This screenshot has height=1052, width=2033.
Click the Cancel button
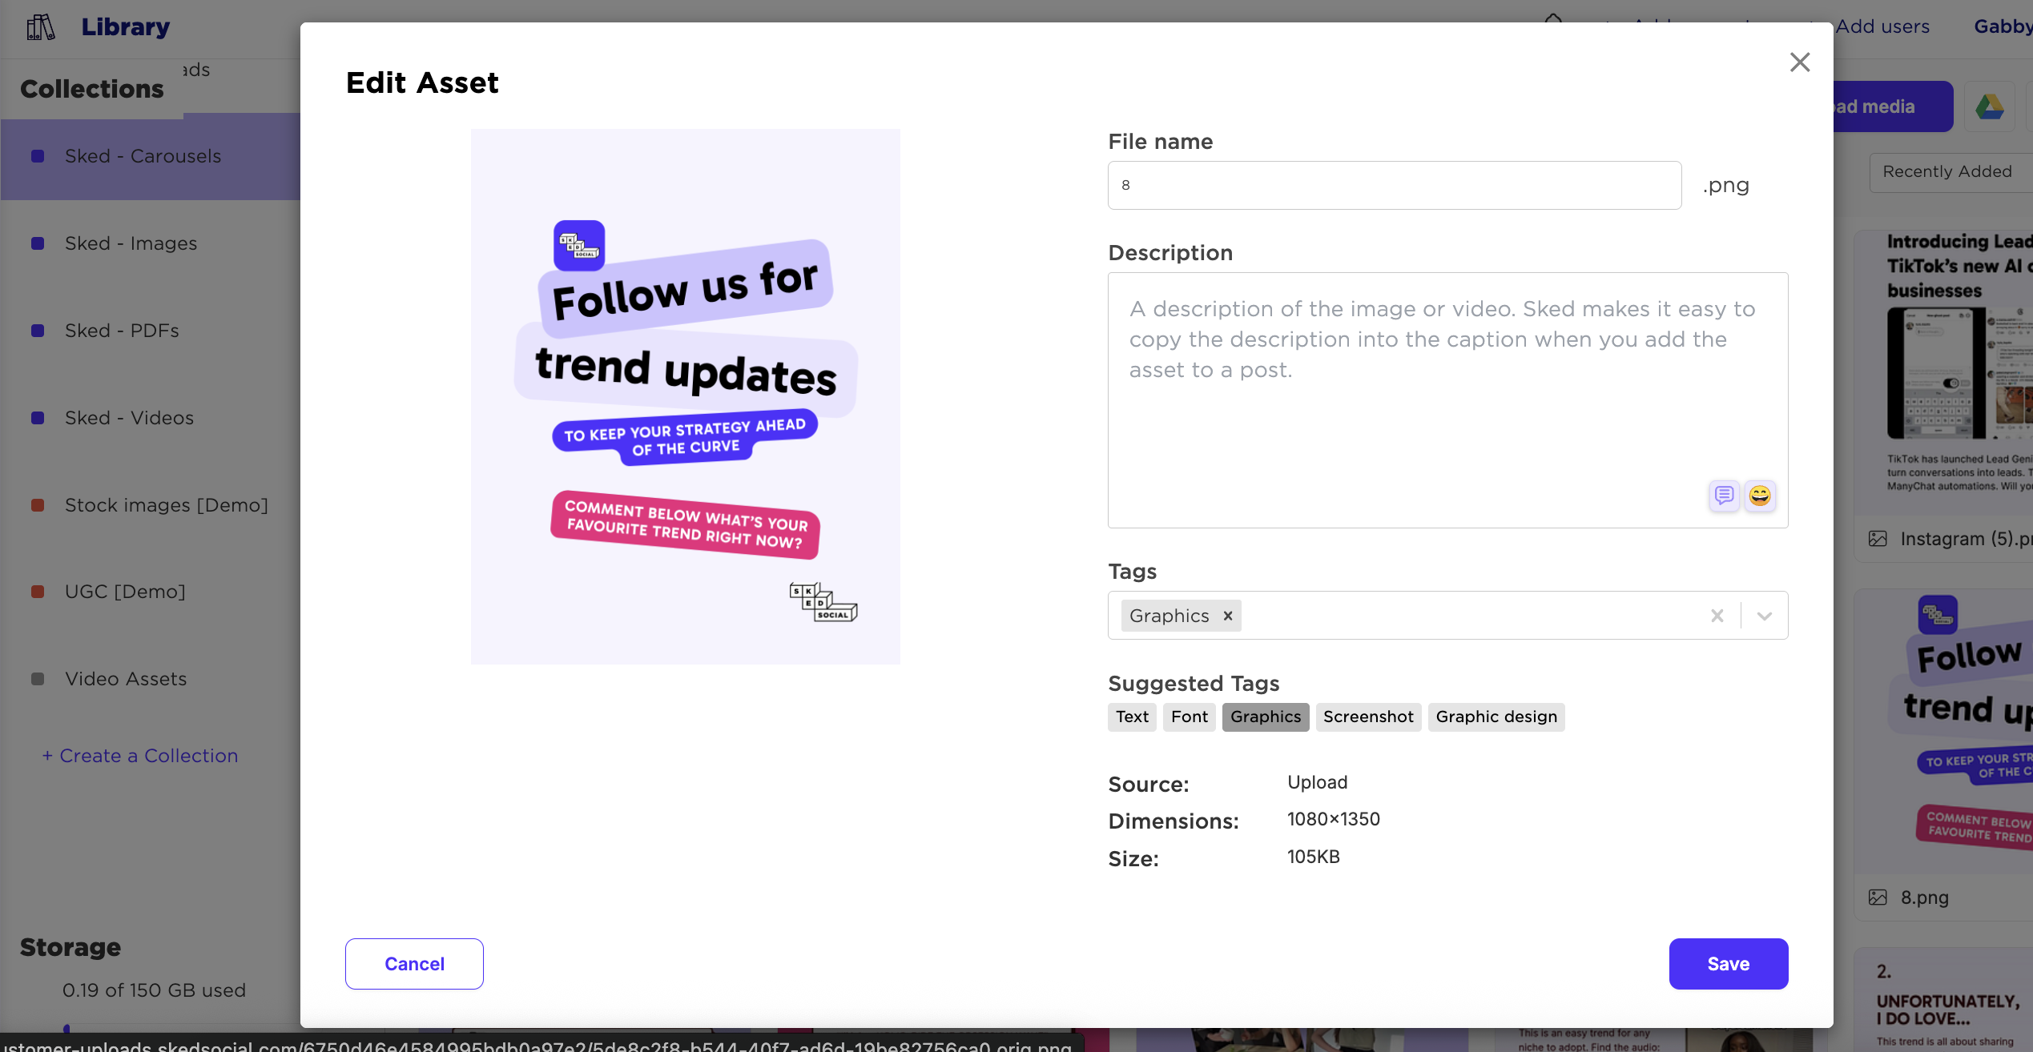click(x=414, y=964)
